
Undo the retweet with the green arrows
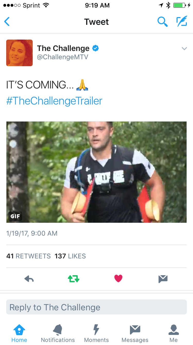click(74, 279)
